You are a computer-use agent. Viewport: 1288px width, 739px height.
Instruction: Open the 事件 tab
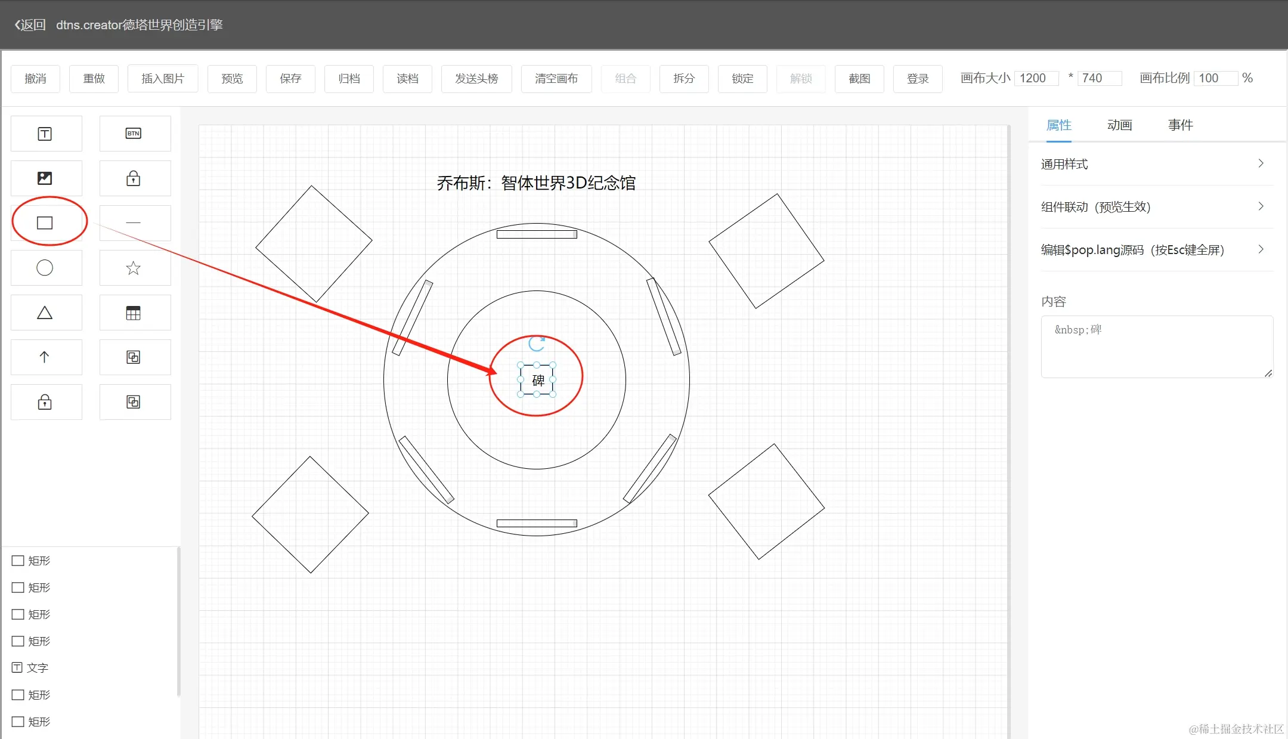click(x=1180, y=125)
